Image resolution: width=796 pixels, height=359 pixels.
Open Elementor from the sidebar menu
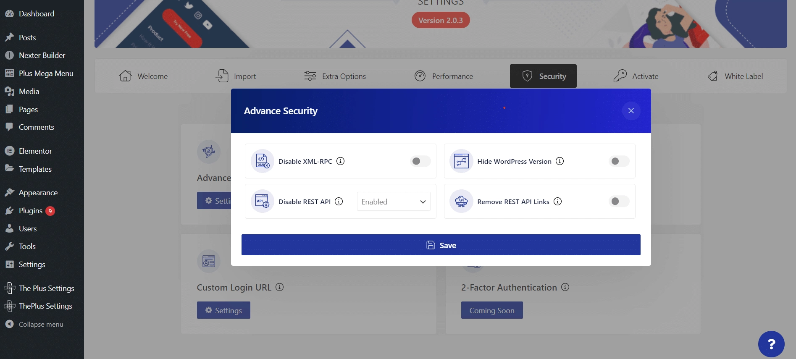pyautogui.click(x=35, y=151)
